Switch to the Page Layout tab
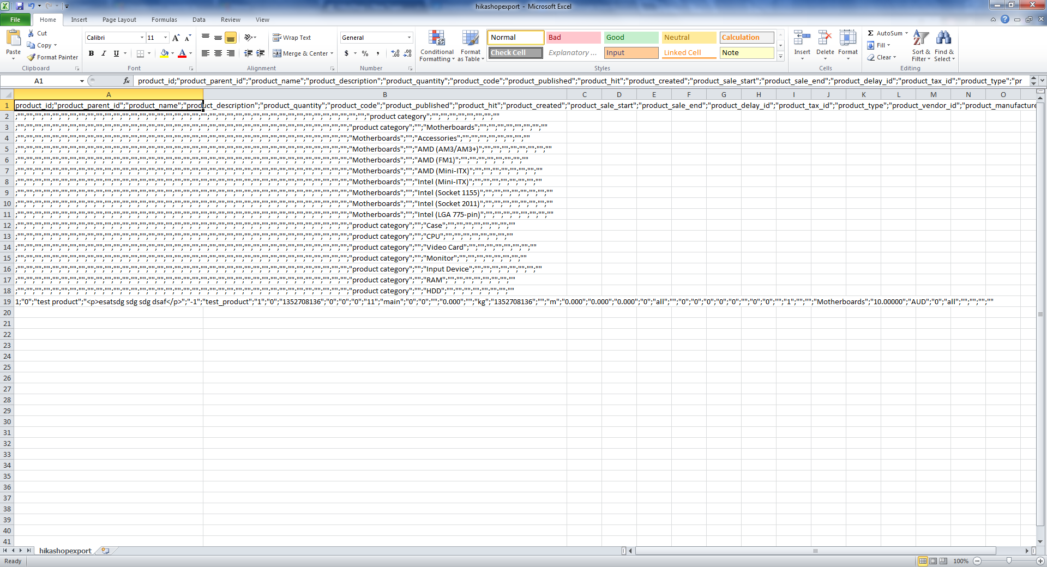The height and width of the screenshot is (567, 1047). coord(119,20)
